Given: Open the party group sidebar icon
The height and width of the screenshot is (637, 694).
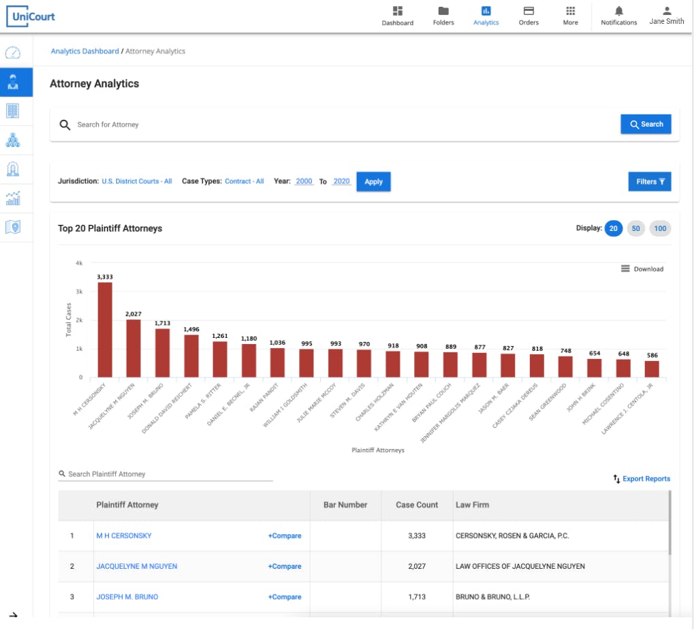Looking at the screenshot, I should click(x=13, y=140).
